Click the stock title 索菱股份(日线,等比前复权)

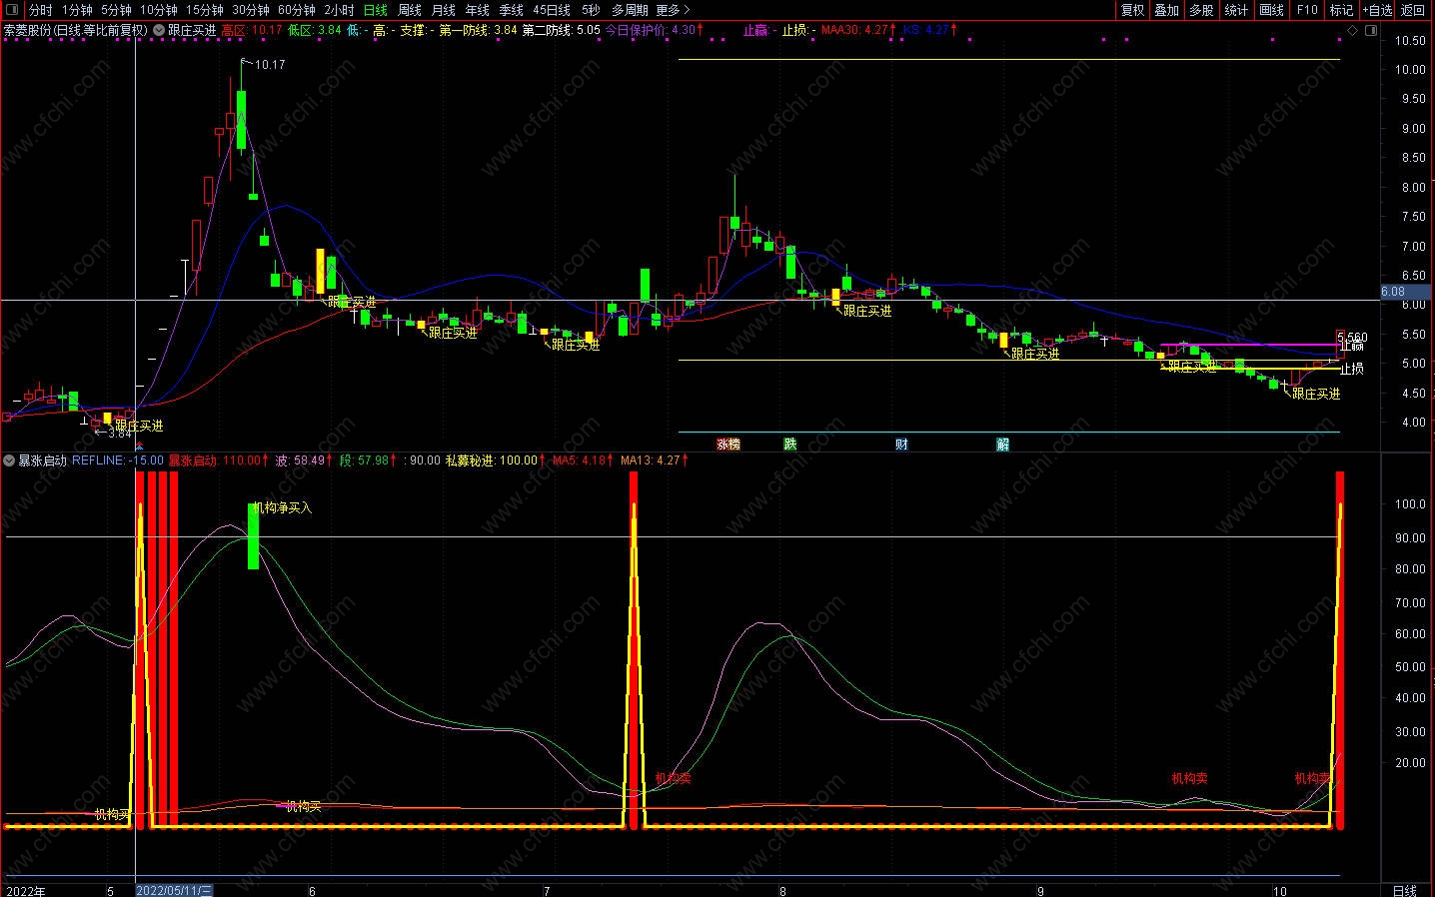[76, 30]
